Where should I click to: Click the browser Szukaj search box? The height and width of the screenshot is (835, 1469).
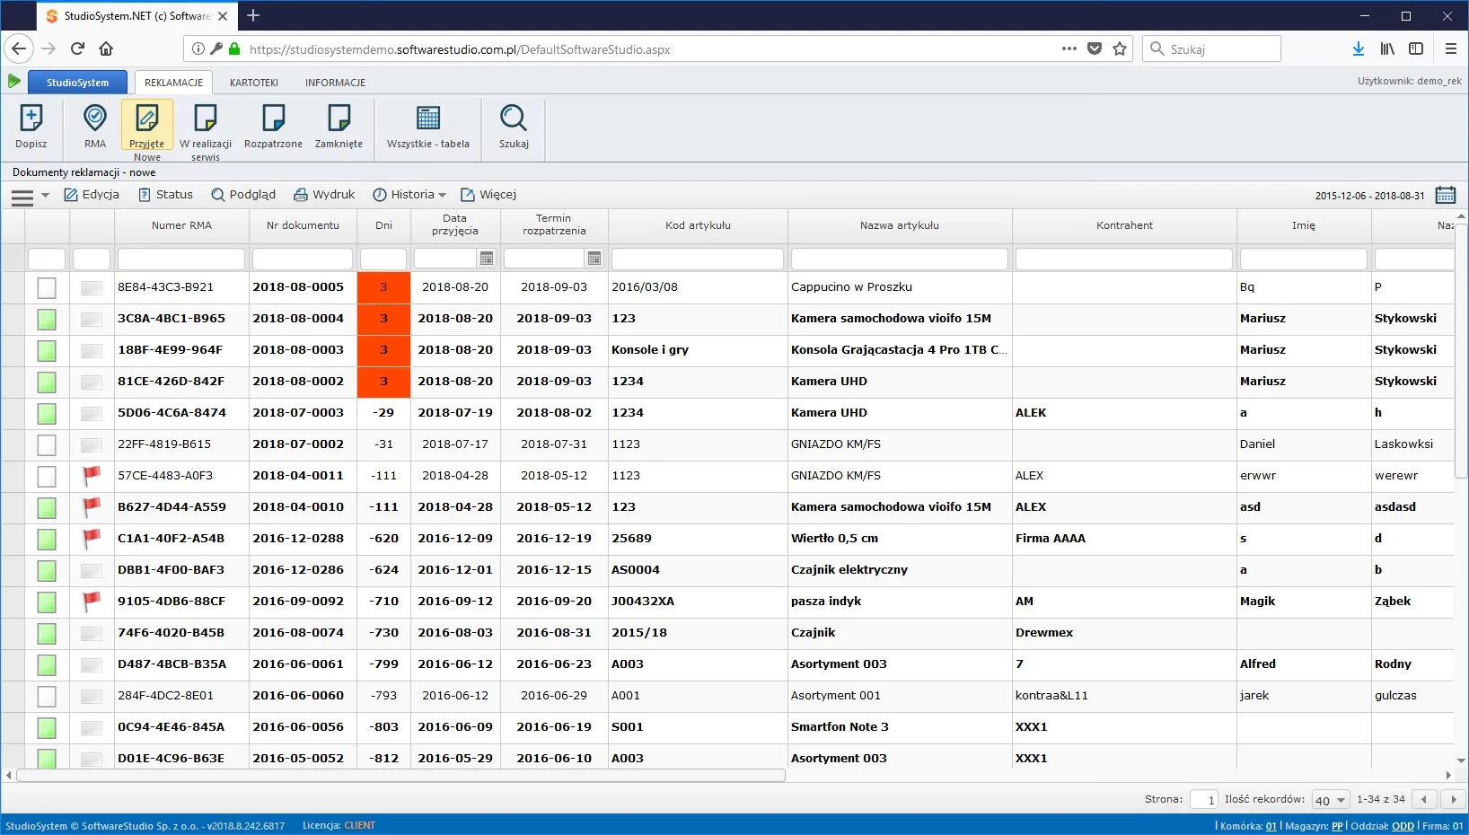pyautogui.click(x=1212, y=48)
